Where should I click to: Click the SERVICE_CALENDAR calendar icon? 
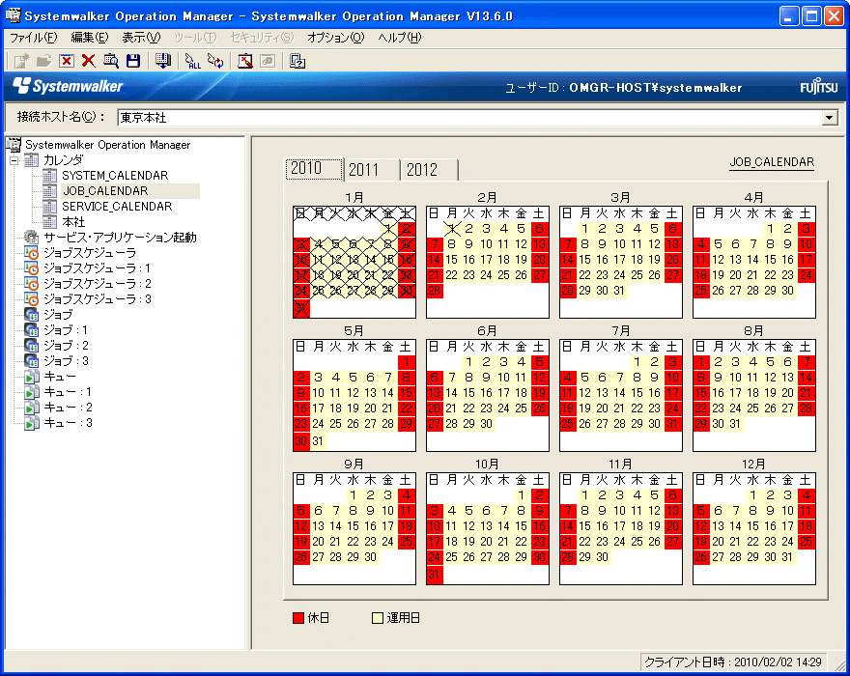[x=50, y=207]
